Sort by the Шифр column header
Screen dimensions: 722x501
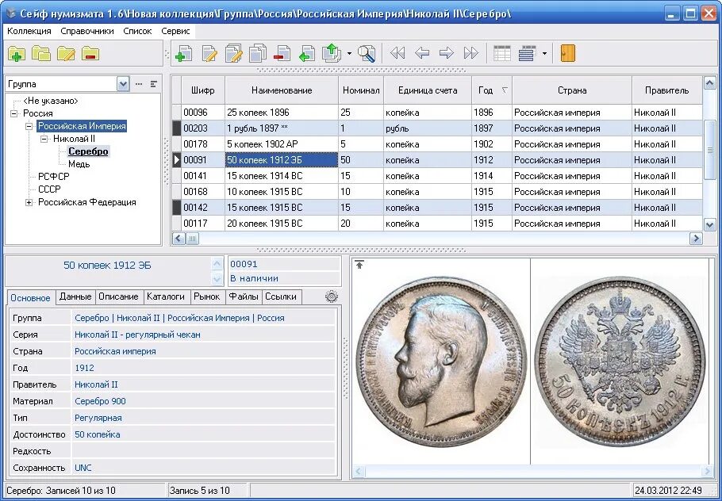[202, 90]
